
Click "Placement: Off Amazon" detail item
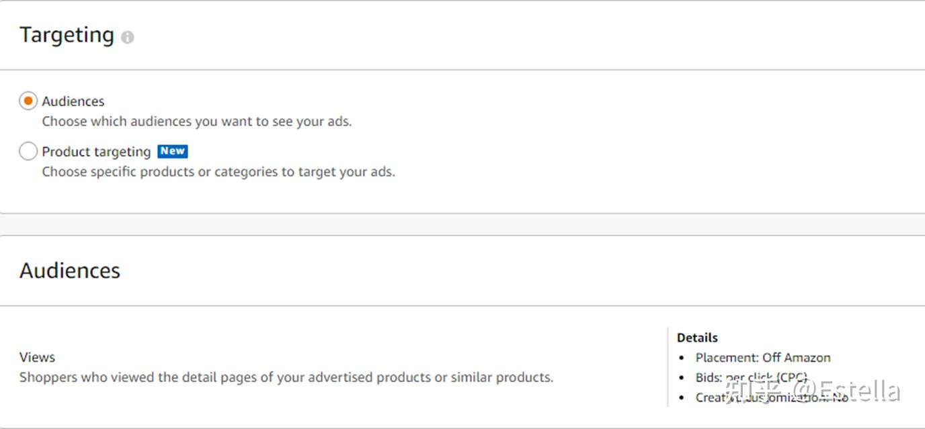coord(763,358)
